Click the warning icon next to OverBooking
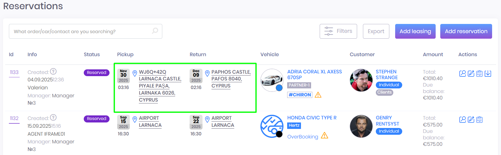 325,135
